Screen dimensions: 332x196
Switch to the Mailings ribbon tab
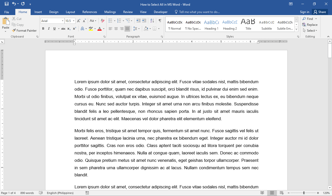pos(110,12)
